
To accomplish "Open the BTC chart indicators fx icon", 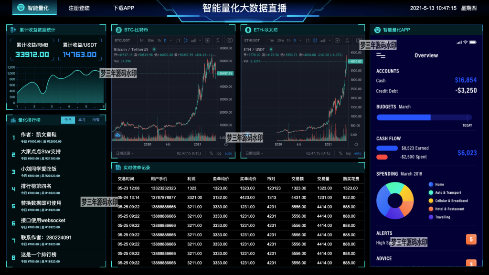I will click(218, 40).
